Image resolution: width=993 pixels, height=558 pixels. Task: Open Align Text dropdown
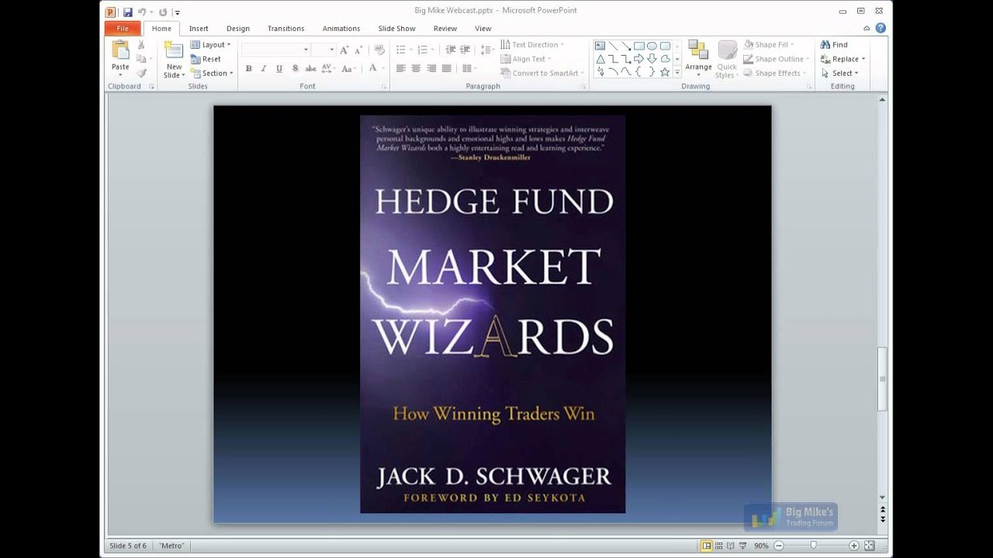526,59
